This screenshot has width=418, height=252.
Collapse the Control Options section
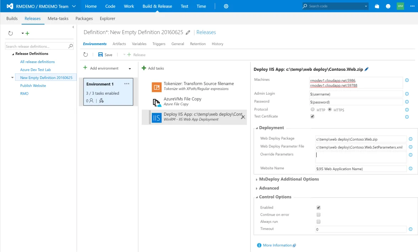tap(257, 197)
